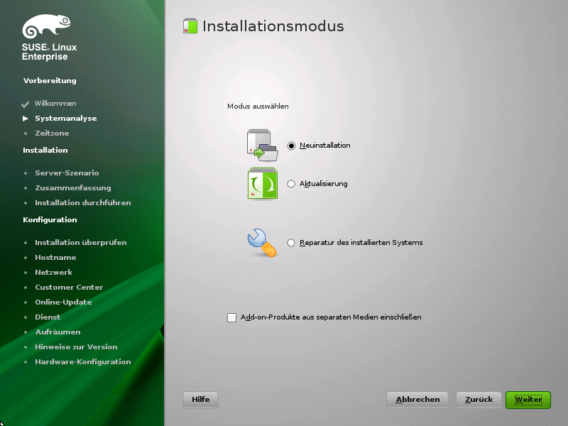Enable Add-on-Produkte aus separaten Medien checkbox
This screenshot has width=568, height=426.
tap(232, 317)
